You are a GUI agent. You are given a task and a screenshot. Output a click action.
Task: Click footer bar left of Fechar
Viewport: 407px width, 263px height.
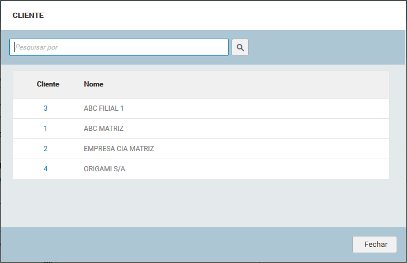coord(173,245)
